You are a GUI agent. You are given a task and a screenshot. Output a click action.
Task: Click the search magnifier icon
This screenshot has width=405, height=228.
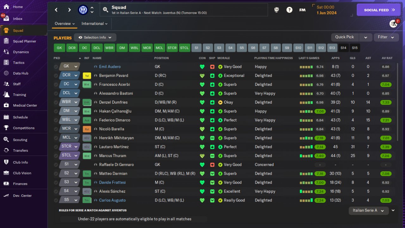point(105,10)
